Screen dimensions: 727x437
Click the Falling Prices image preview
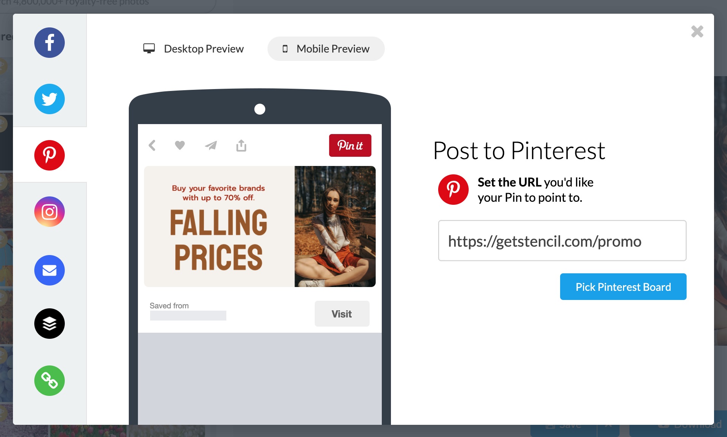pos(259,226)
